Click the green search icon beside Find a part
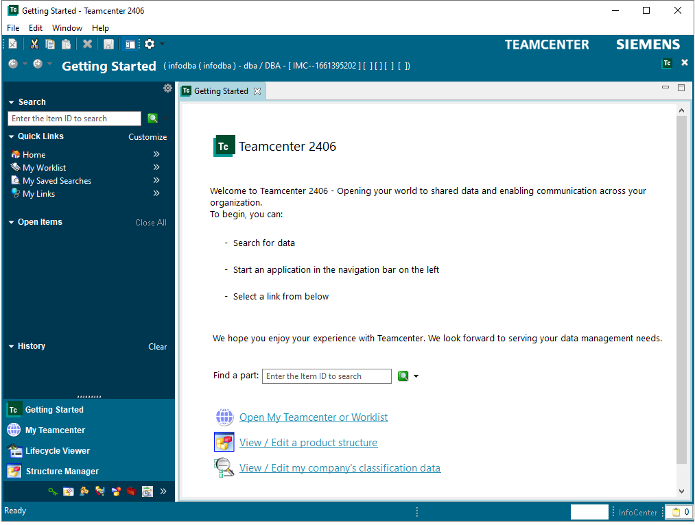The width and height of the screenshot is (695, 525). [403, 376]
